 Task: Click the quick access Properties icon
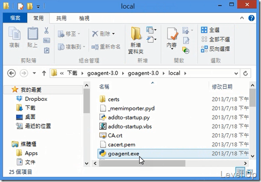point(21,7)
